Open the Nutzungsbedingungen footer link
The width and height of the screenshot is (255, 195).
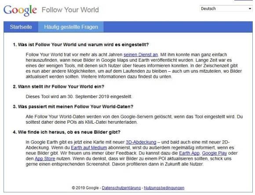point(164,188)
